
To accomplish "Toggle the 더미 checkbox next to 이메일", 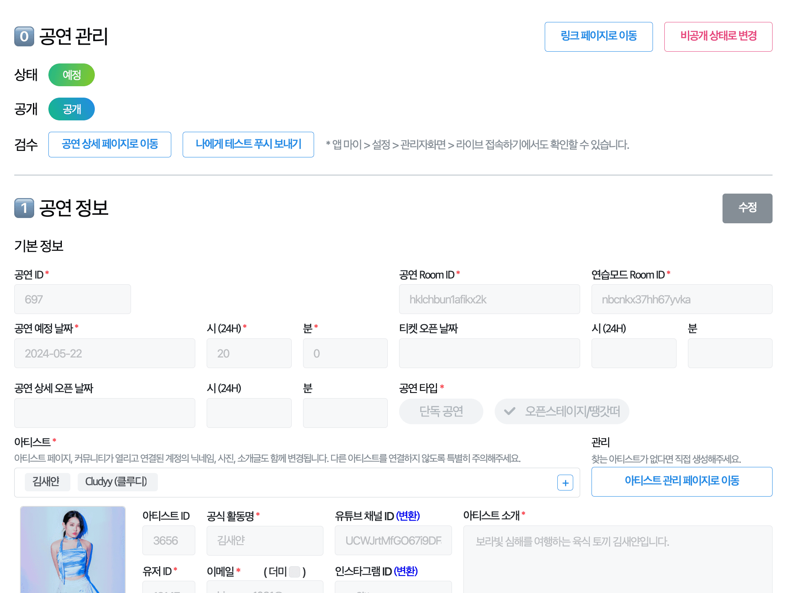I will click(x=295, y=572).
